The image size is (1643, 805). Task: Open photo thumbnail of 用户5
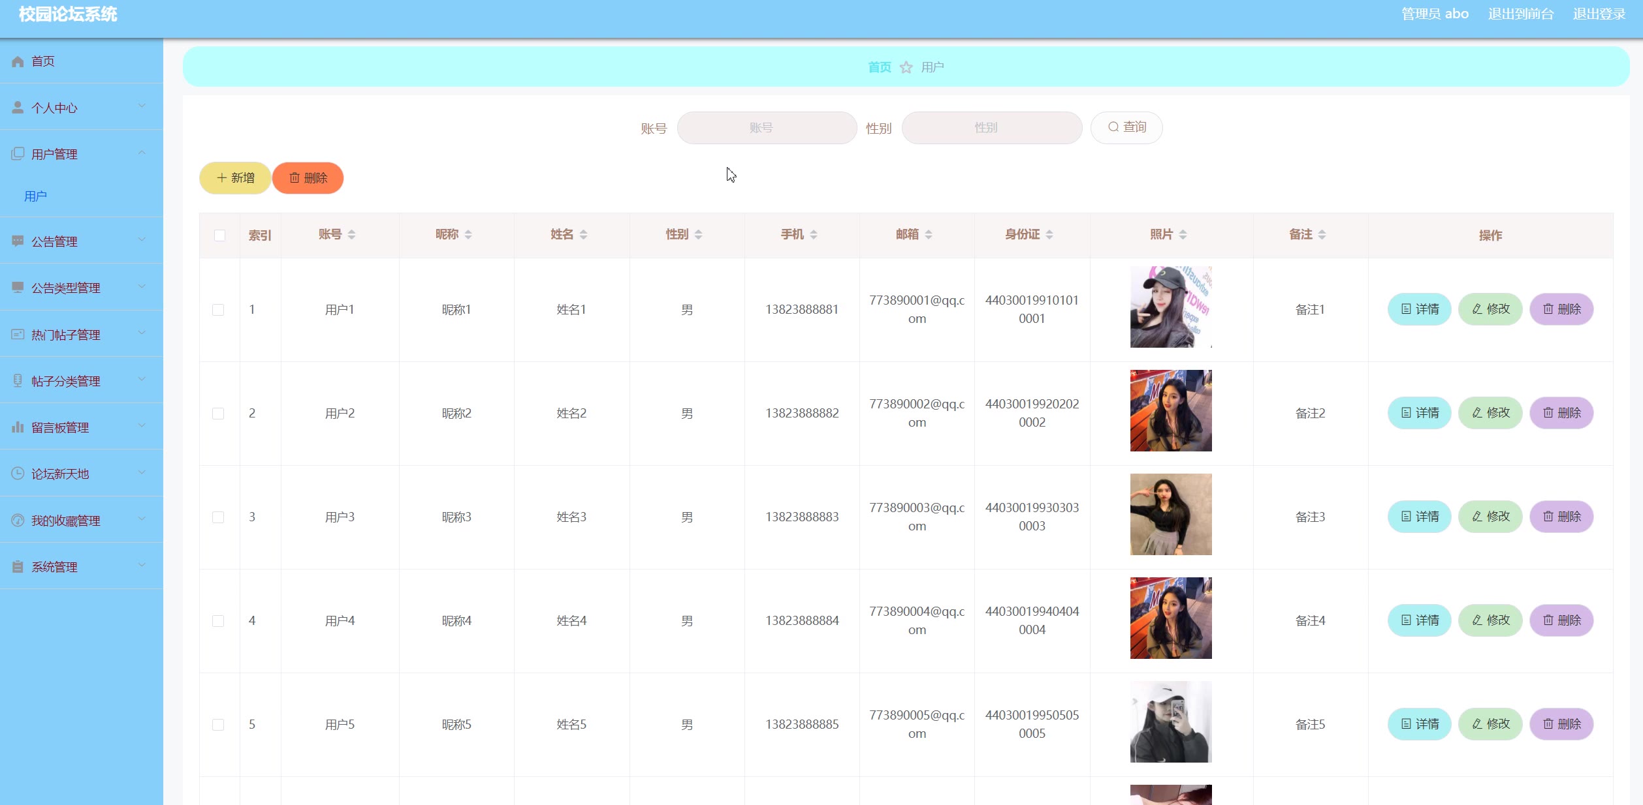pyautogui.click(x=1171, y=721)
